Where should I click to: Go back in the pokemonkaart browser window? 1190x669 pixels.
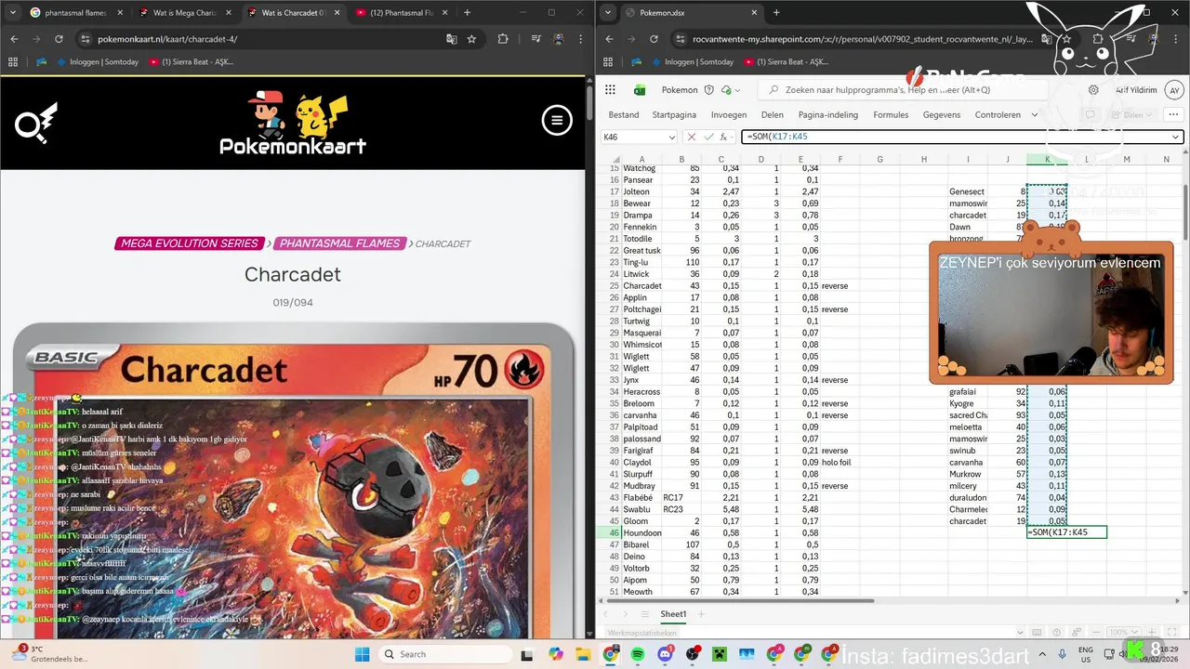pos(14,39)
